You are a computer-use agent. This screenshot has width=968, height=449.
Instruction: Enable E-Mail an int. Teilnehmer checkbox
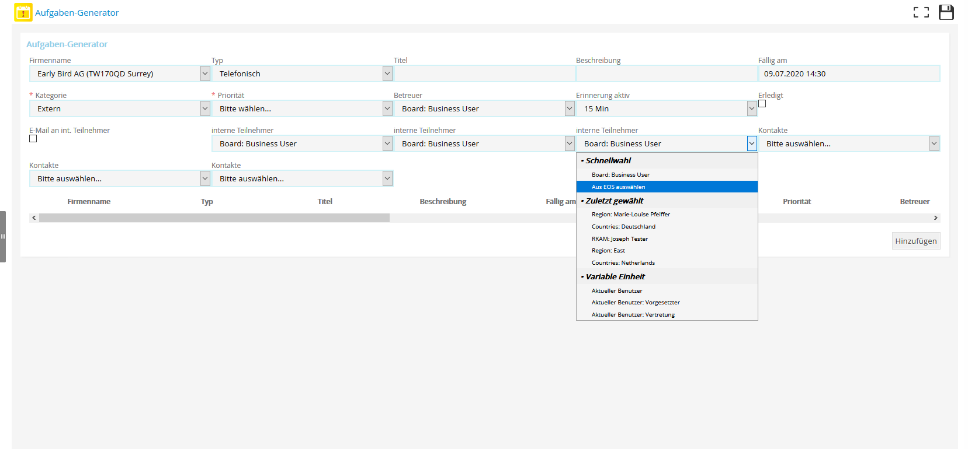tap(33, 139)
